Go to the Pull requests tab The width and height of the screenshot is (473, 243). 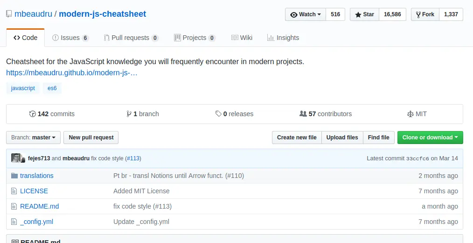point(131,38)
